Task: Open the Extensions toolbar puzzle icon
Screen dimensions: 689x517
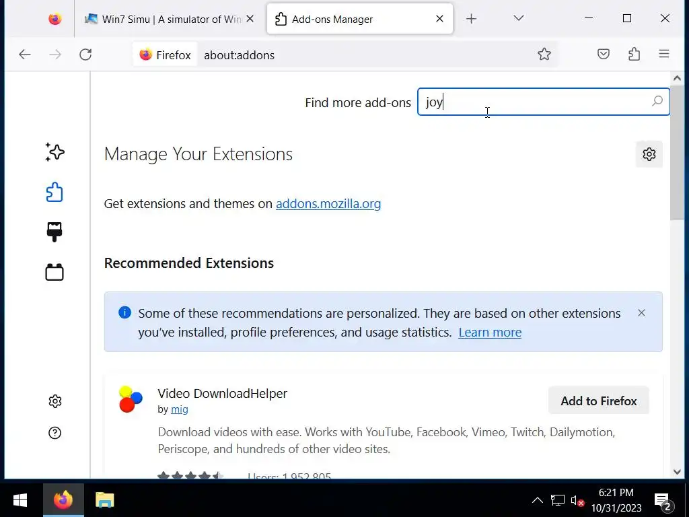Action: (634, 54)
